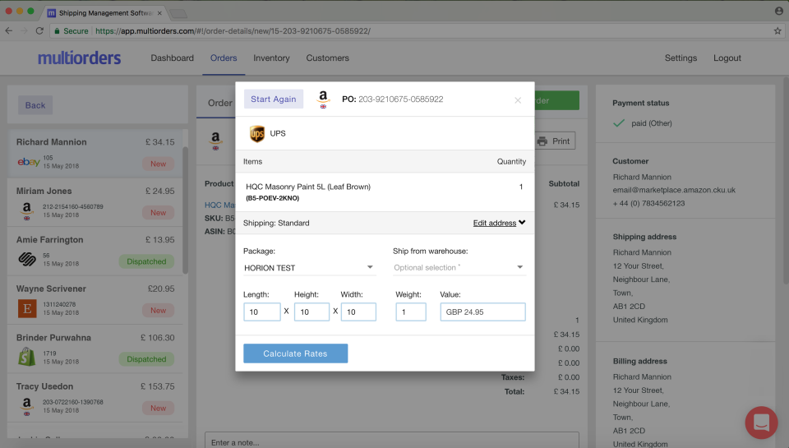Click the Length input field
The height and width of the screenshot is (448, 789).
pos(261,312)
